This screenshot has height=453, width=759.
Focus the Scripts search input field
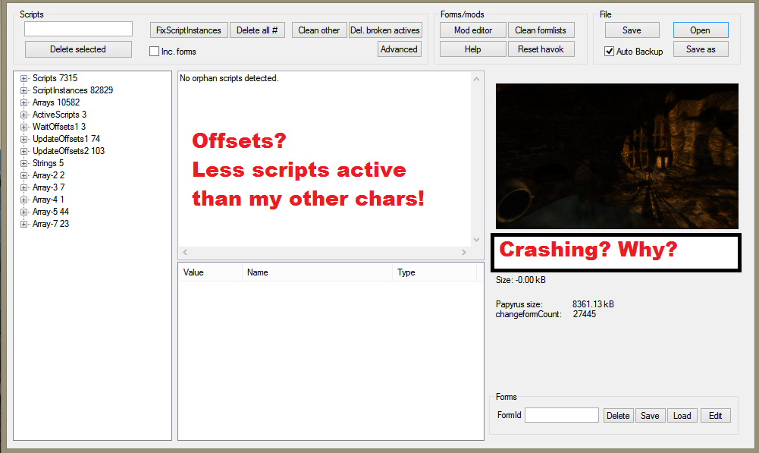78,29
